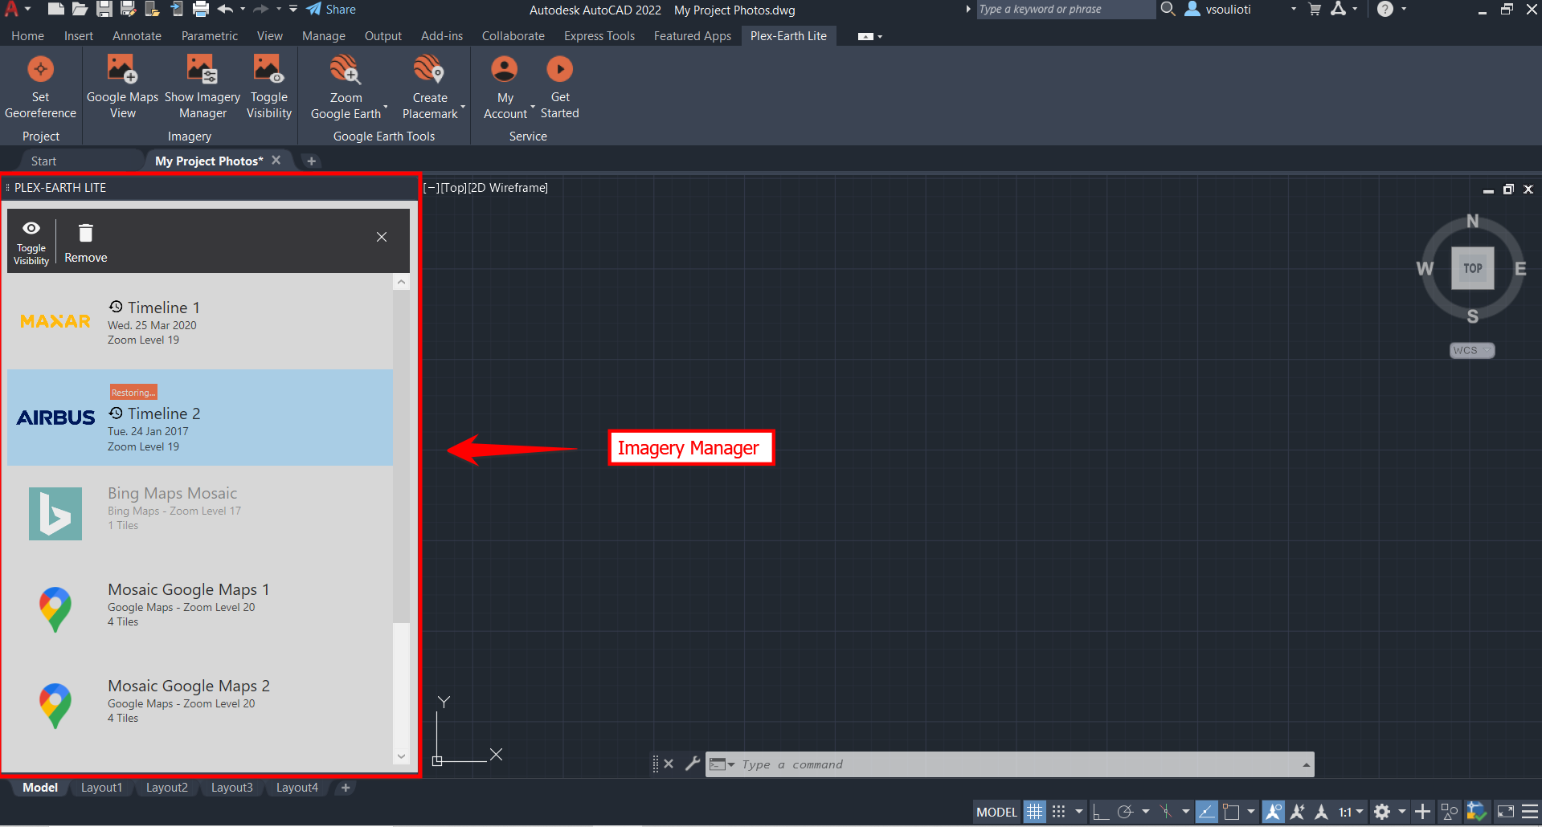Click the Open file folder icon
This screenshot has height=827, width=1542.
[80, 9]
